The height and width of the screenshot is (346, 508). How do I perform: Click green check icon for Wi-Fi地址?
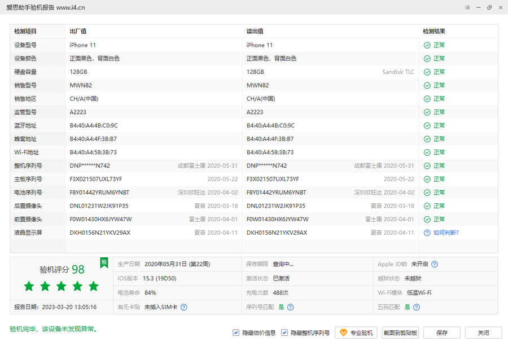coord(427,152)
